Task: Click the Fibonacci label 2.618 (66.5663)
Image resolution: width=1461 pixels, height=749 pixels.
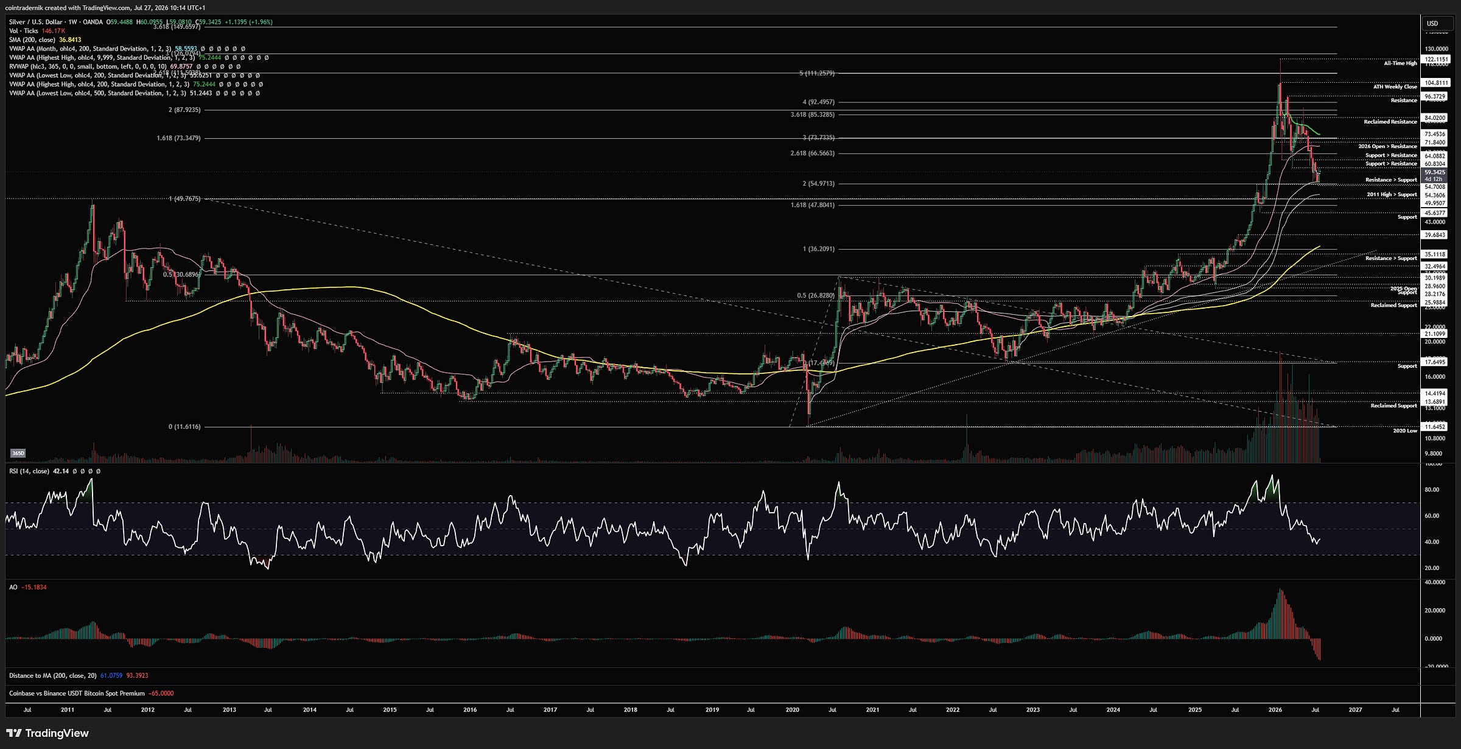Action: click(x=813, y=153)
